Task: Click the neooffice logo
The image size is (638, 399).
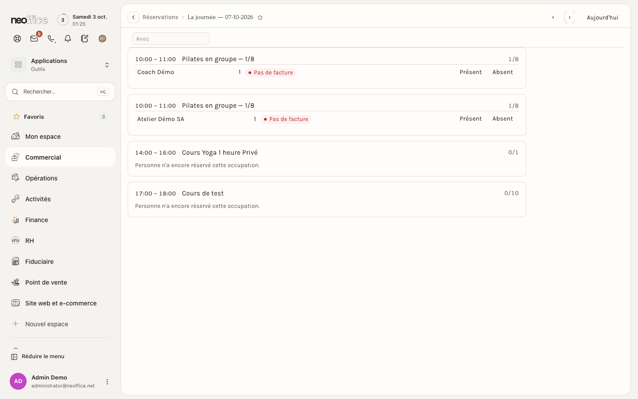Action: point(29,20)
